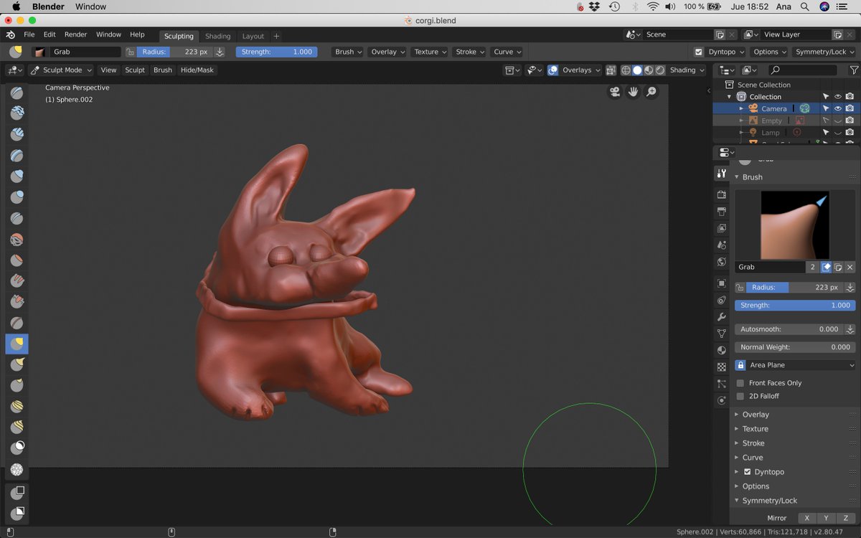Toggle Mirror Z axis symmetry
Screen dimensions: 861x538
tap(846, 518)
